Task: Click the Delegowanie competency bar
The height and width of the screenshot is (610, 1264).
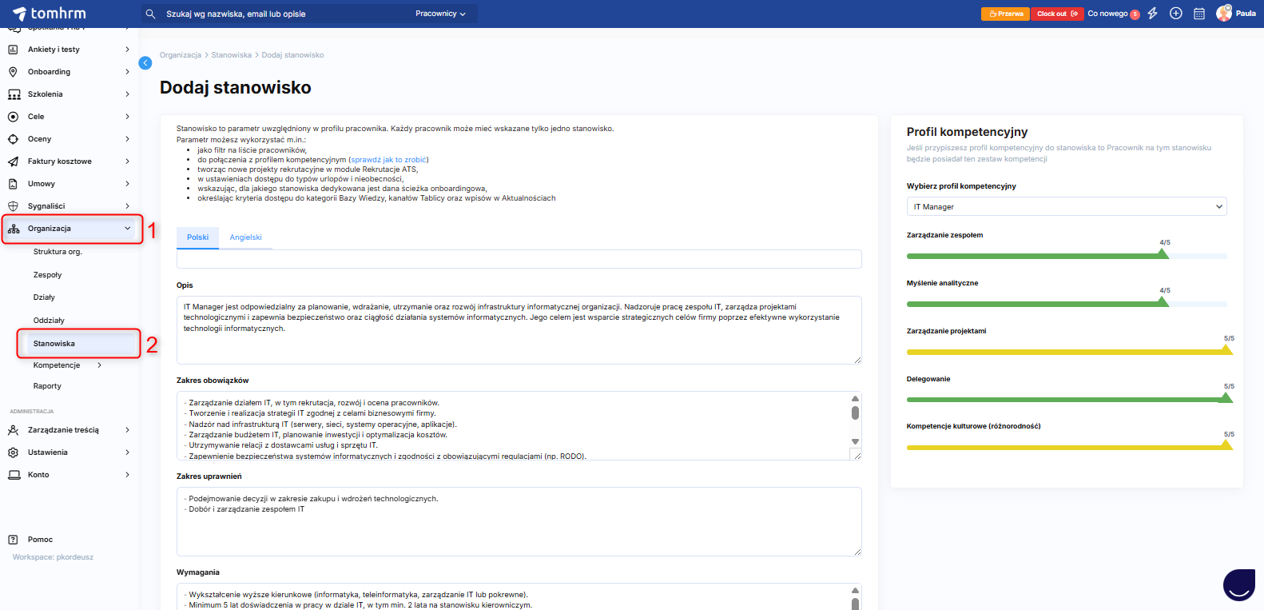Action: tap(1067, 400)
